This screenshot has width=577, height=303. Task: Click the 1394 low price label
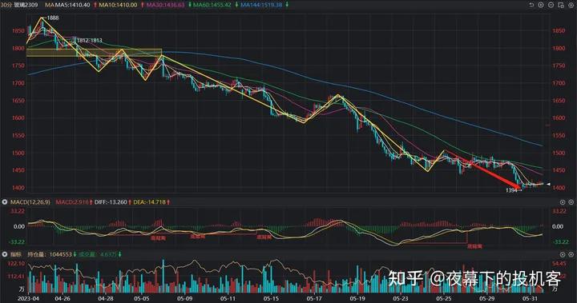pos(511,190)
